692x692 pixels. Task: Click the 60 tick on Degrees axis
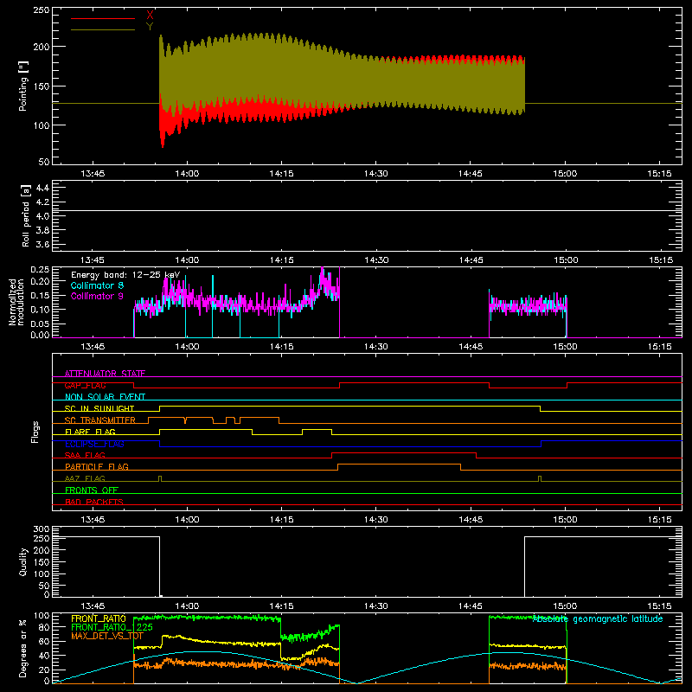[44, 641]
